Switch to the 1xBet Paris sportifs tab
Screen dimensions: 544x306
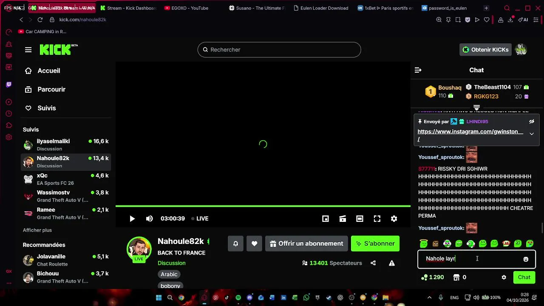pyautogui.click(x=385, y=8)
